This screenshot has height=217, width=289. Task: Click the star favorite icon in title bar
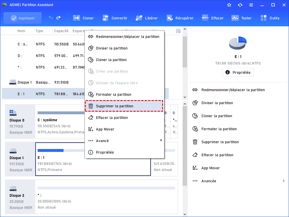(229, 5)
